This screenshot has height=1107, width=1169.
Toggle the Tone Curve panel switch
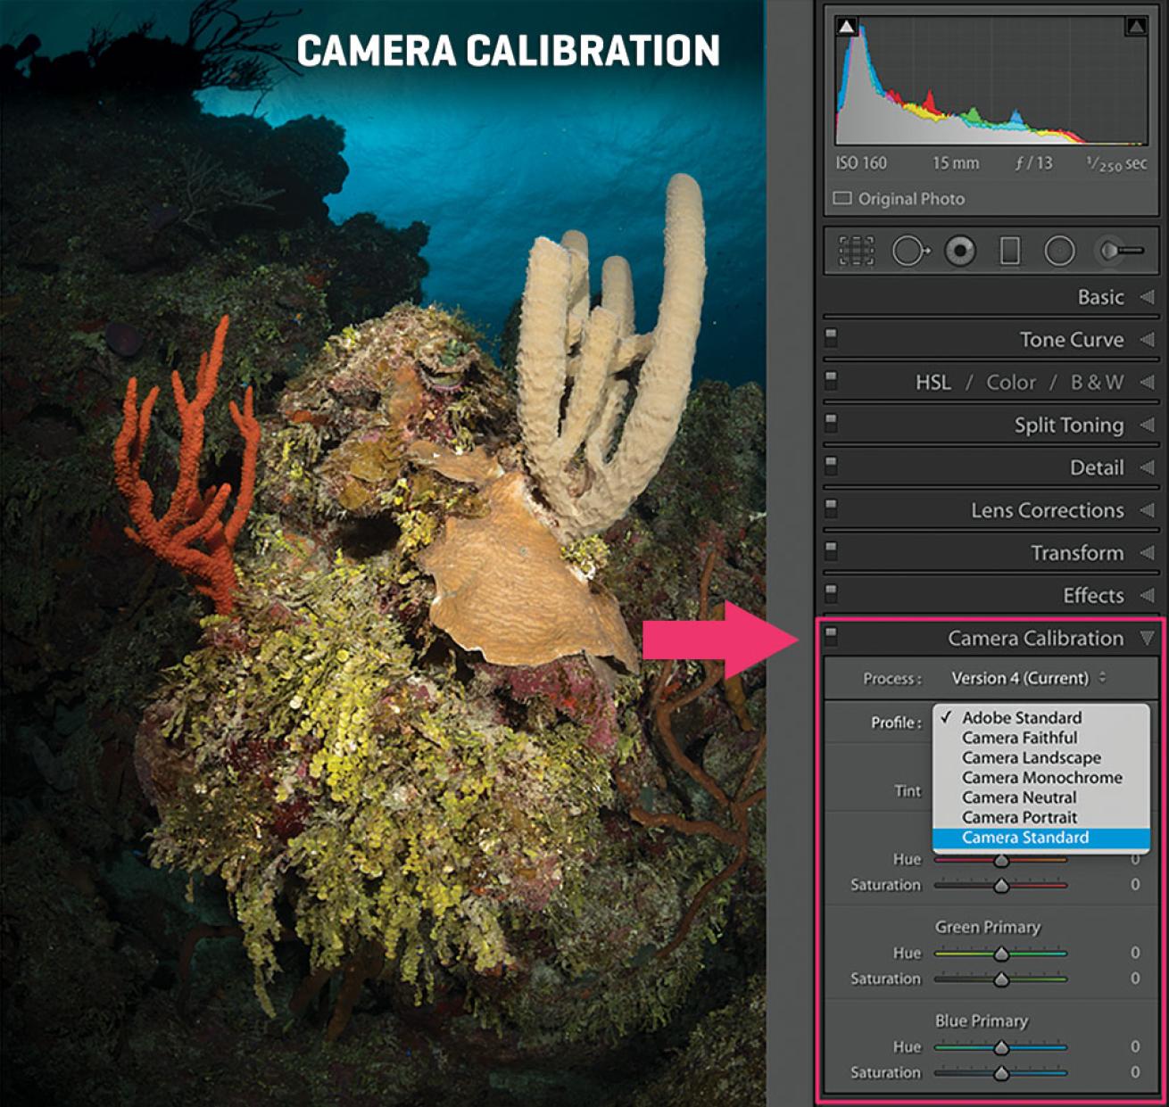click(831, 338)
